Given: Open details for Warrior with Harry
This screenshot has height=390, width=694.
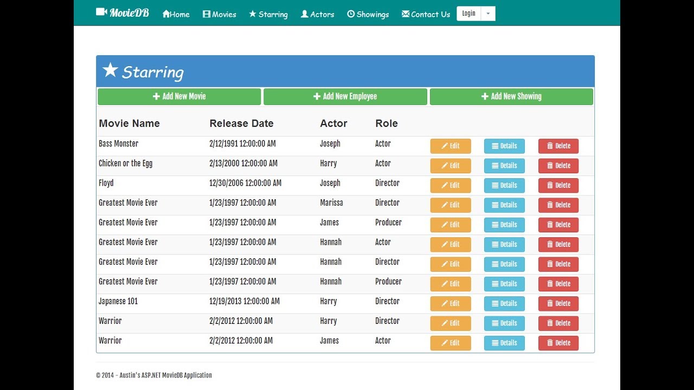Looking at the screenshot, I should (x=504, y=323).
